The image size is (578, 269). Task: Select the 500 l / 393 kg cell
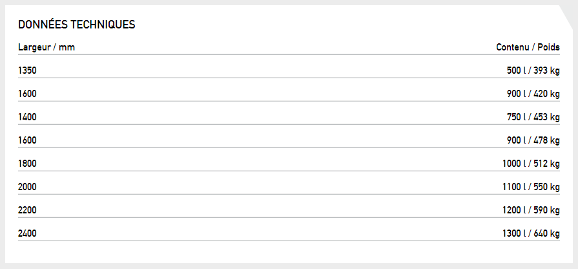point(533,70)
